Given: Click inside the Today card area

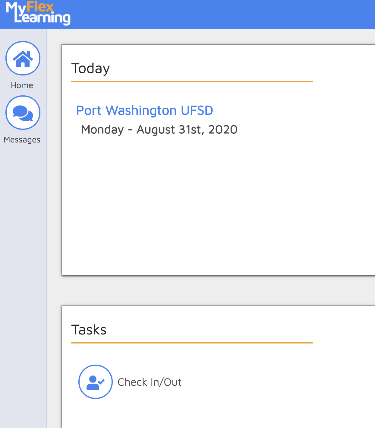Looking at the screenshot, I should (x=211, y=196).
